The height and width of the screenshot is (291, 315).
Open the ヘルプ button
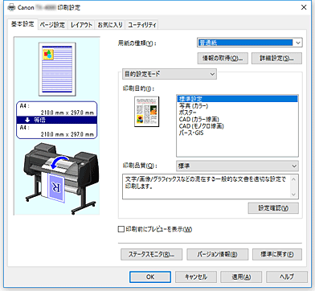point(287,277)
